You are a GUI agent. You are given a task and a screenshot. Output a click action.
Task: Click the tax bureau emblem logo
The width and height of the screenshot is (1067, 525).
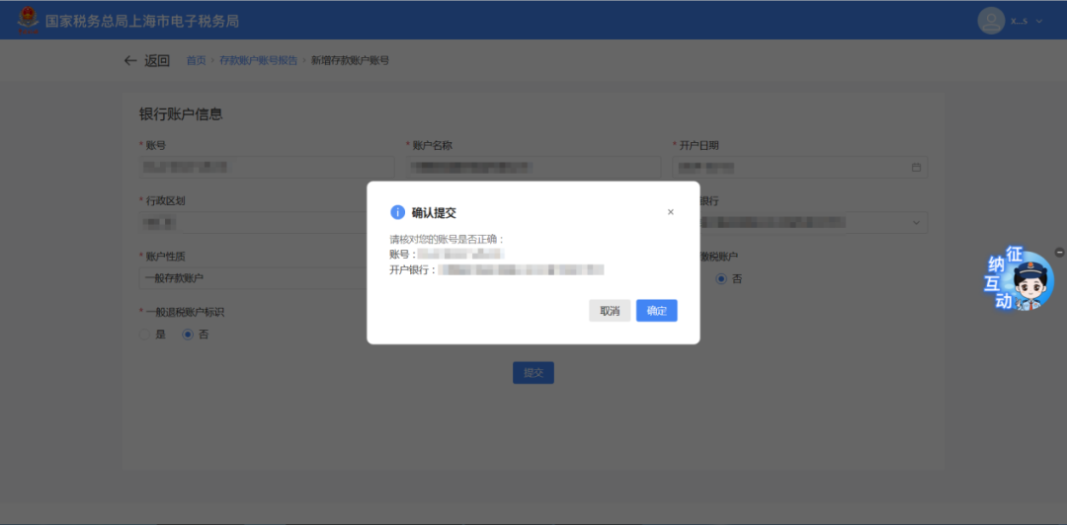click(x=28, y=21)
